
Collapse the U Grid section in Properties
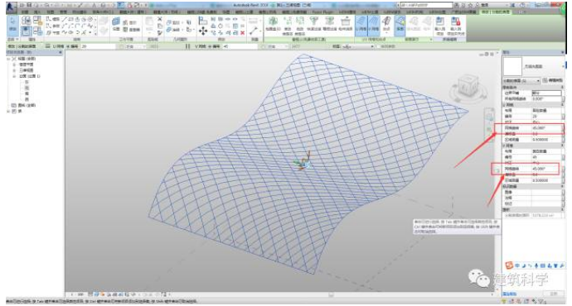coord(562,105)
